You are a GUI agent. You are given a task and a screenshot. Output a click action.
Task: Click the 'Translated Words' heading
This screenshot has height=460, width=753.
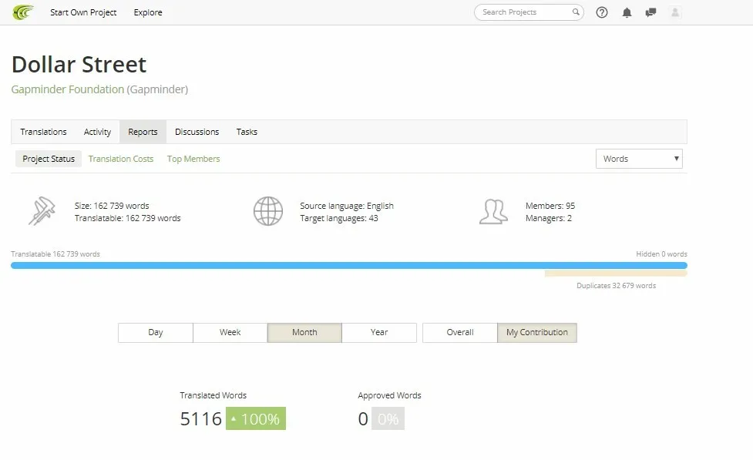point(213,395)
